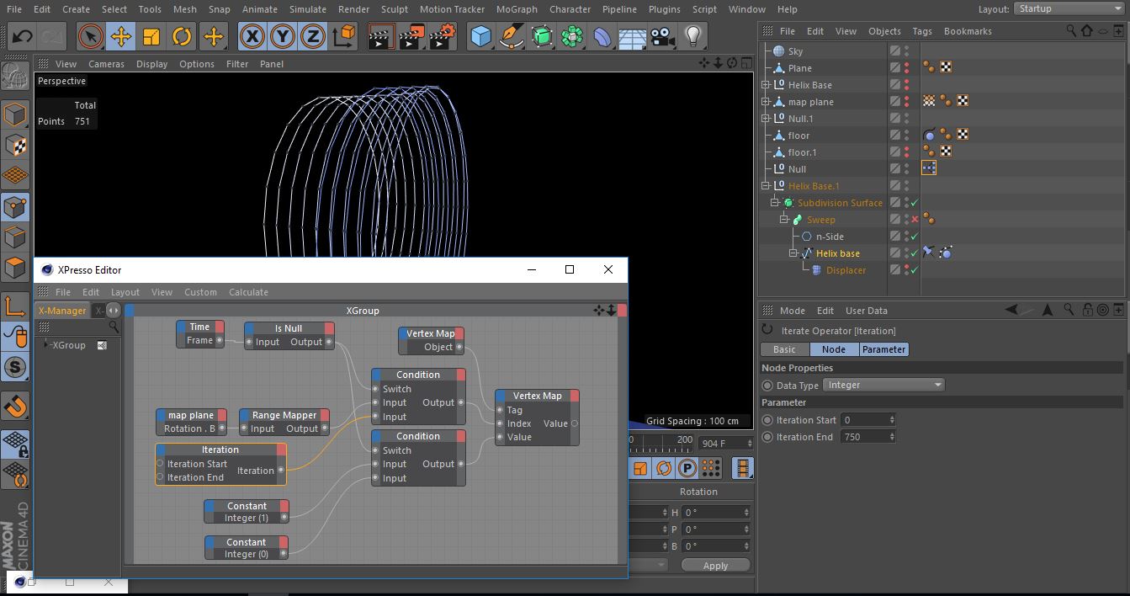Viewport: 1130px width, 596px height.
Task: Open the MoGraph menu
Action: (517, 9)
